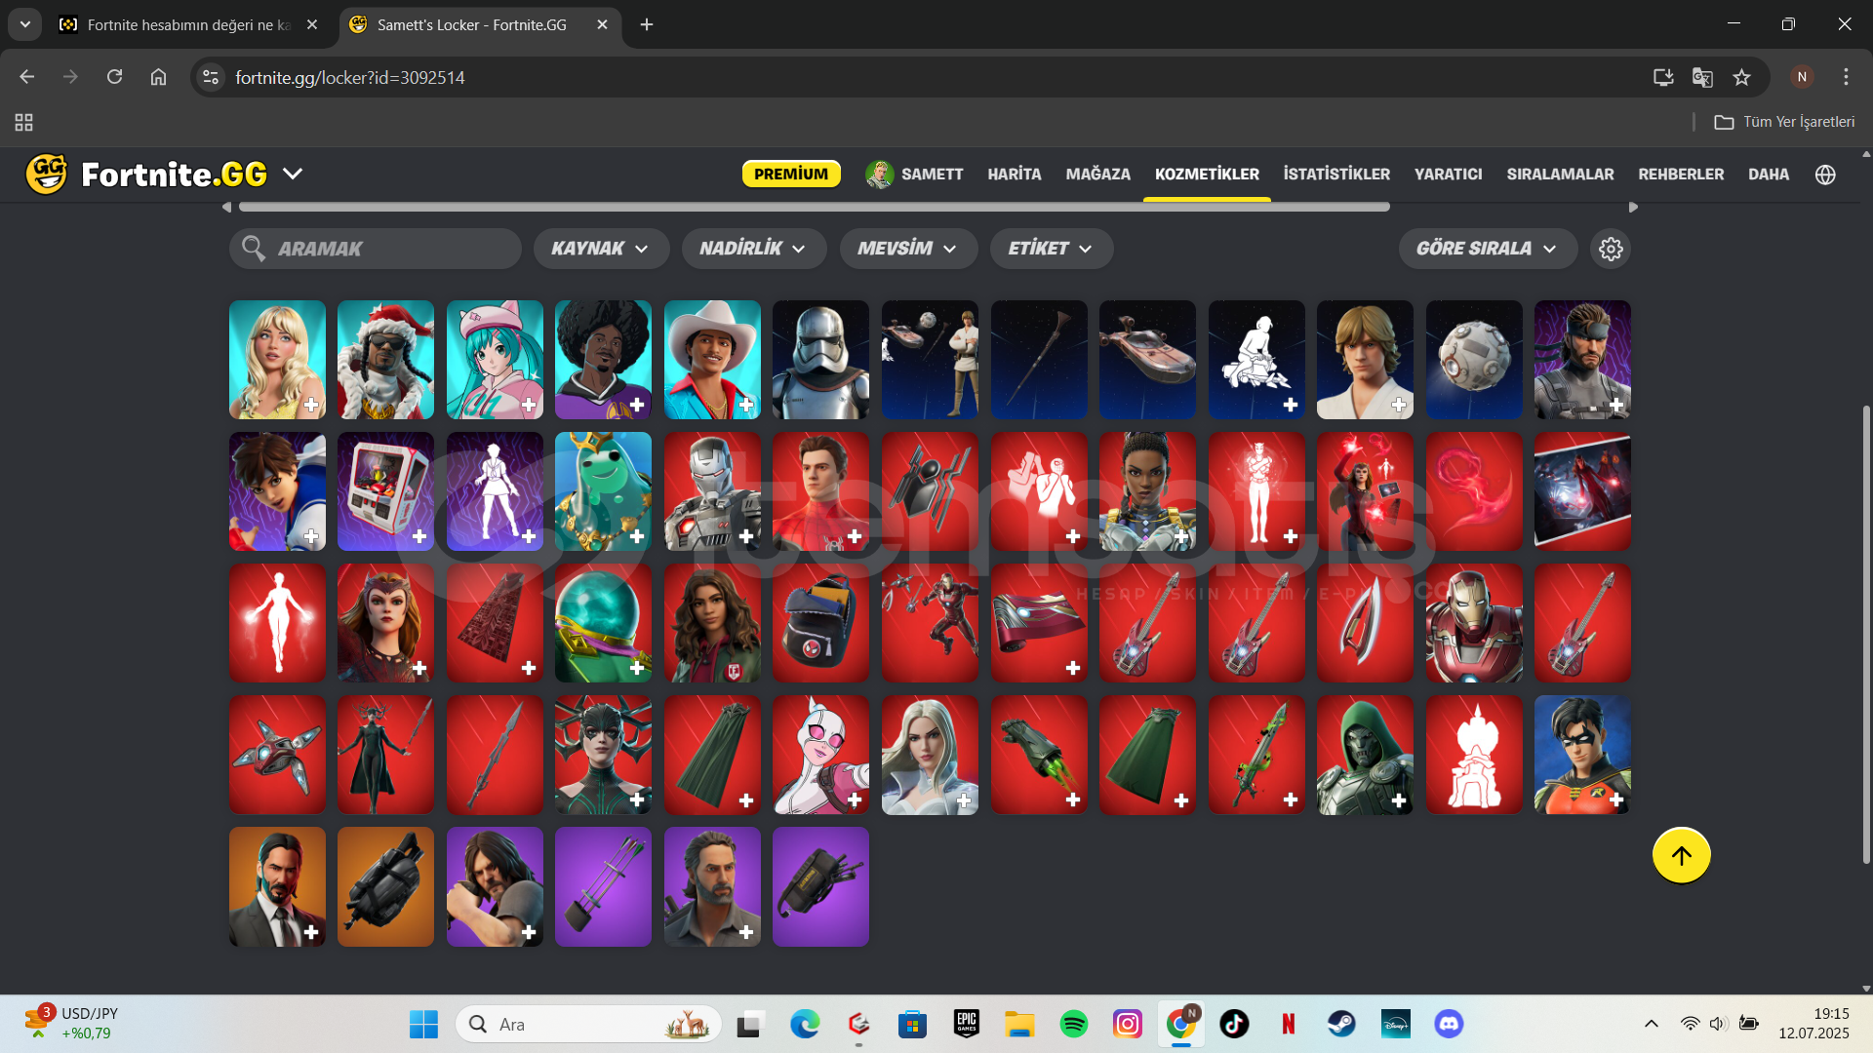The image size is (1873, 1053).
Task: Open the HARİTA menu item
Action: (x=1014, y=175)
